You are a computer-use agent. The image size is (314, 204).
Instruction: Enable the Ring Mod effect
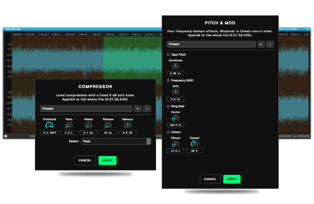pyautogui.click(x=168, y=106)
